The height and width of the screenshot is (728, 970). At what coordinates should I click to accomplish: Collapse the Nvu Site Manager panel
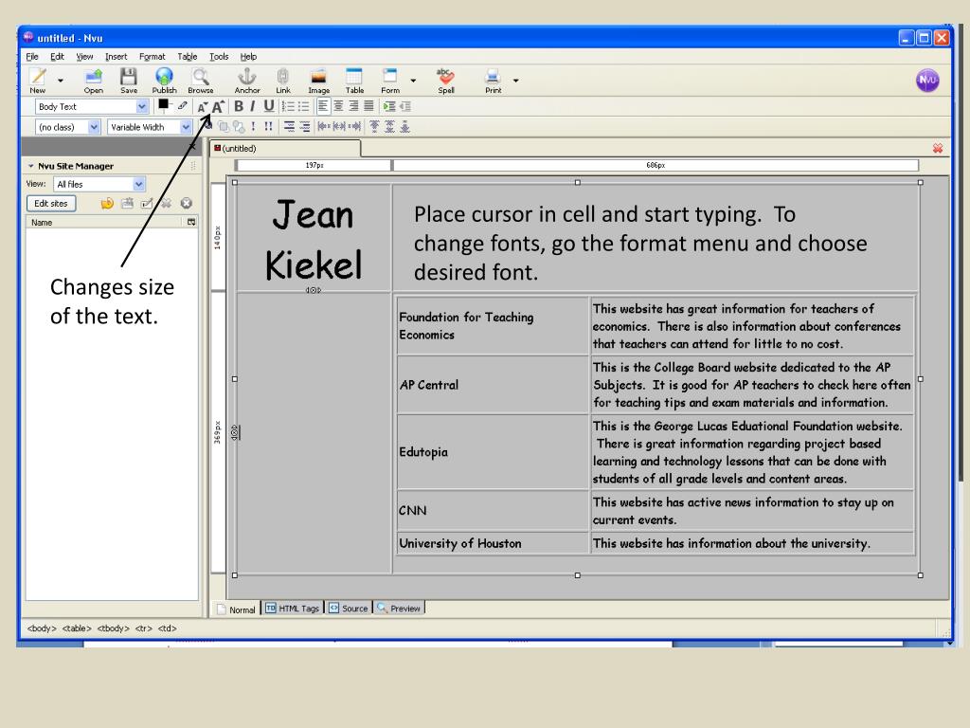click(x=30, y=166)
